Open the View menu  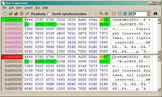[x=19, y=8]
